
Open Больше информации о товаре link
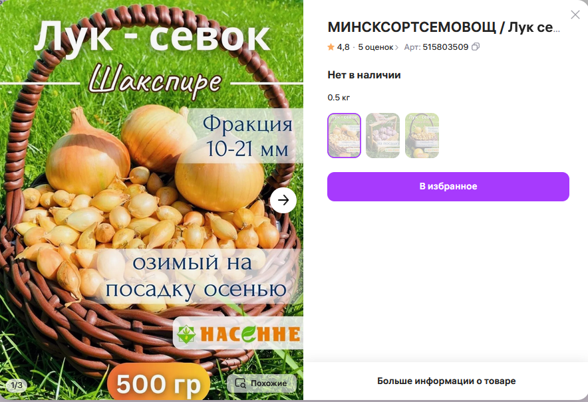pyautogui.click(x=446, y=381)
